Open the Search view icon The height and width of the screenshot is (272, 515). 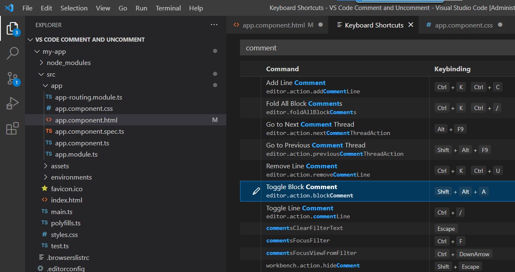tap(12, 53)
